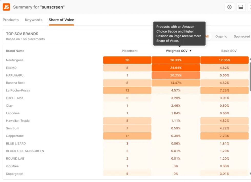Click the dock panel layout icon
The width and height of the screenshot is (251, 182).
pyautogui.click(x=240, y=7)
